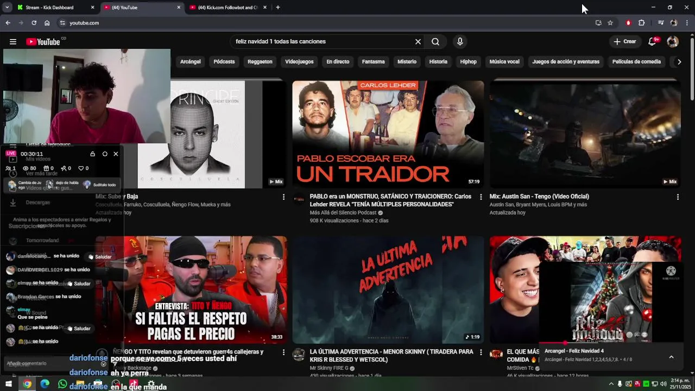The width and height of the screenshot is (695, 391).
Task: Click Saludar next to danielocamp
Action: (100, 257)
